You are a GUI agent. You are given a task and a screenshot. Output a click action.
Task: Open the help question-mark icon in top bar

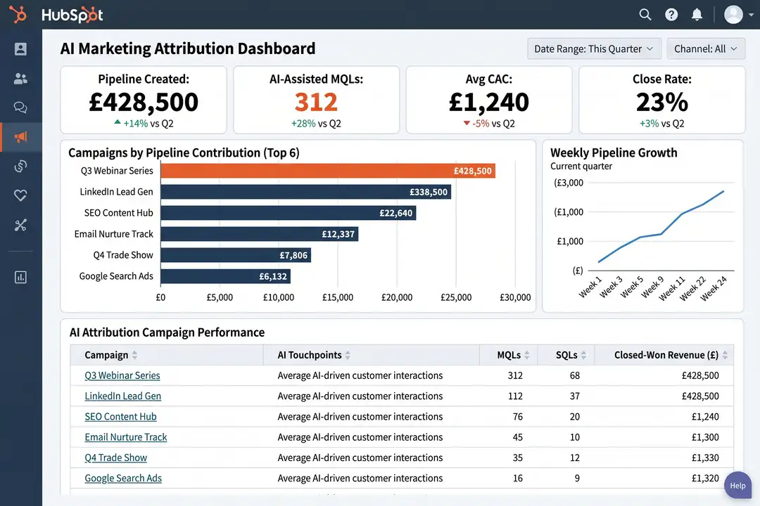[x=671, y=14]
